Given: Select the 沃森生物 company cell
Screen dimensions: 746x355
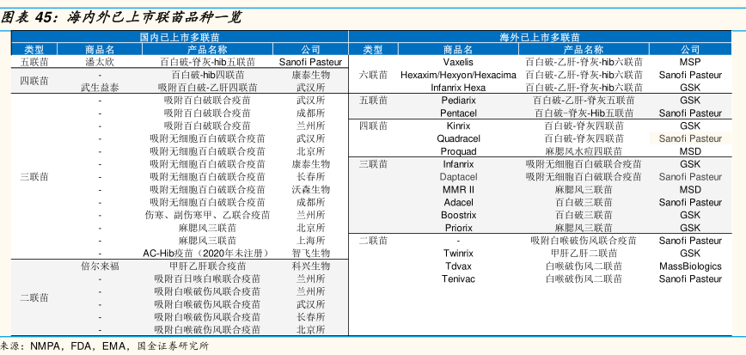Looking at the screenshot, I should 310,189.
